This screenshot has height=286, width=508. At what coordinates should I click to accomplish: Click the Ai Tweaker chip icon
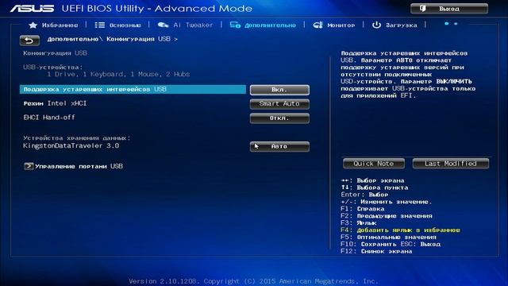tap(163, 25)
